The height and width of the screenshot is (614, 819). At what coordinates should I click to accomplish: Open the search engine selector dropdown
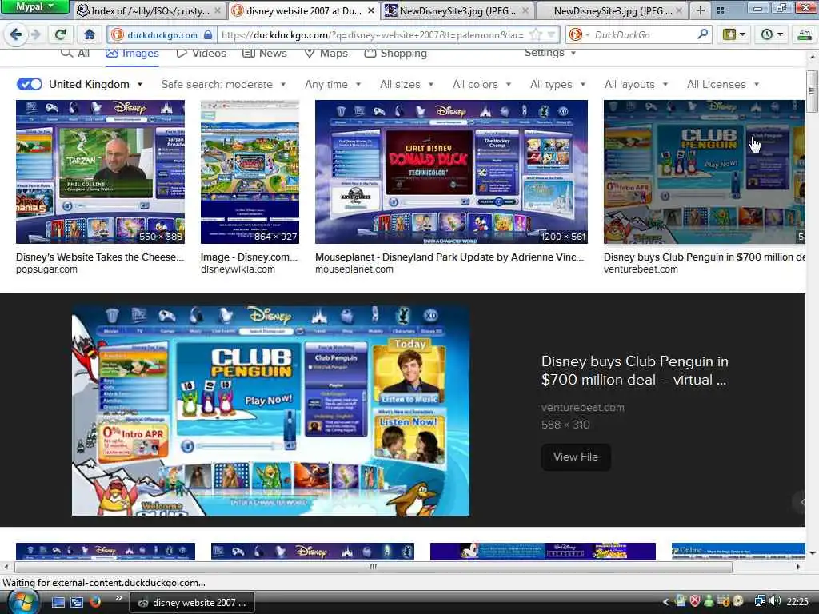(579, 35)
